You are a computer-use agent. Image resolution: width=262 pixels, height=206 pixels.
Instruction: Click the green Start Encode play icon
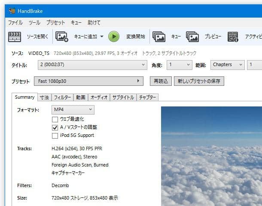tap(114, 36)
